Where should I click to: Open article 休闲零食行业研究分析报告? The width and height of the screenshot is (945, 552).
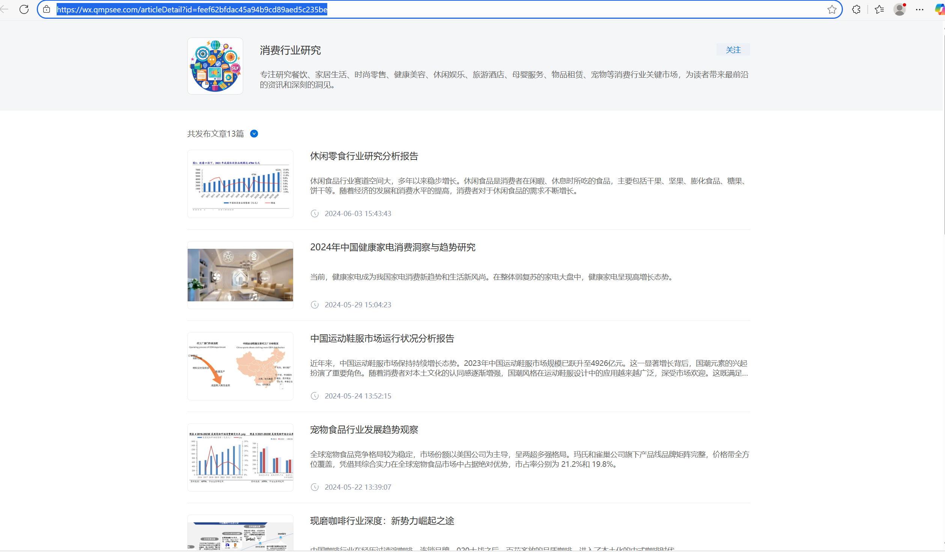(x=364, y=156)
